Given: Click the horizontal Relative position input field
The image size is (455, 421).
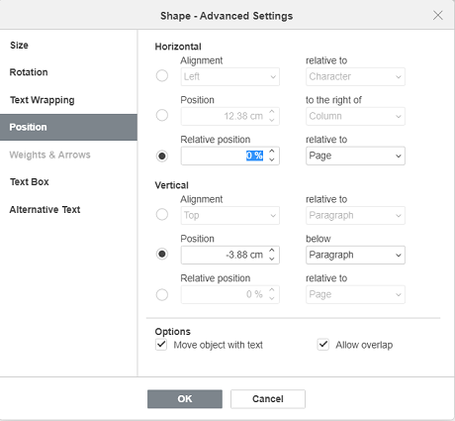Looking at the screenshot, I should click(x=225, y=156).
